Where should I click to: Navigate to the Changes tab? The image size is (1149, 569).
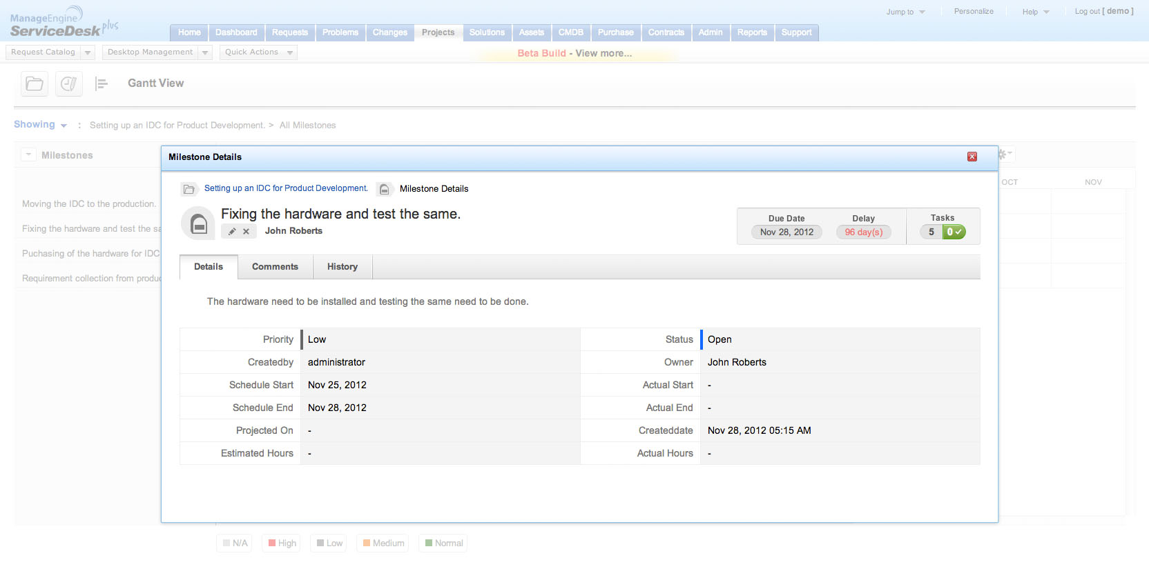click(x=390, y=32)
